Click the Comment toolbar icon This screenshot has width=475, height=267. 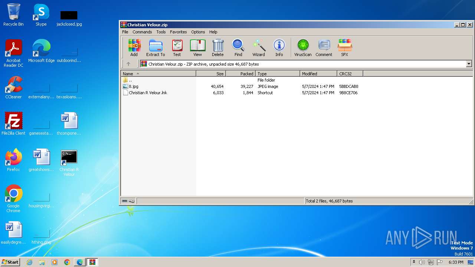324,48
